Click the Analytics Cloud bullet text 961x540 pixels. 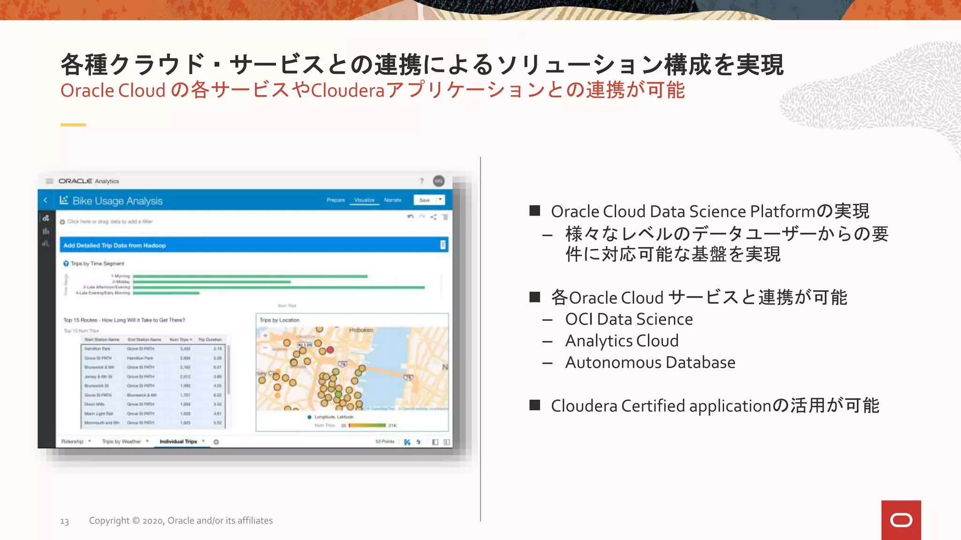(622, 341)
